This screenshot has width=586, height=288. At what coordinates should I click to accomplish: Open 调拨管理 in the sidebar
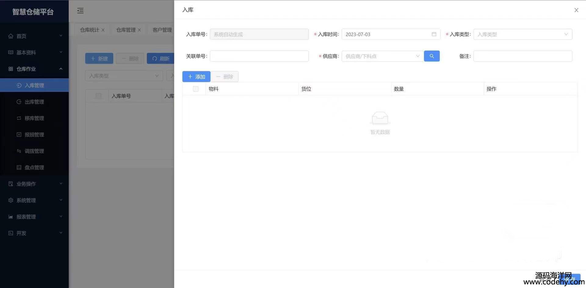(34, 151)
